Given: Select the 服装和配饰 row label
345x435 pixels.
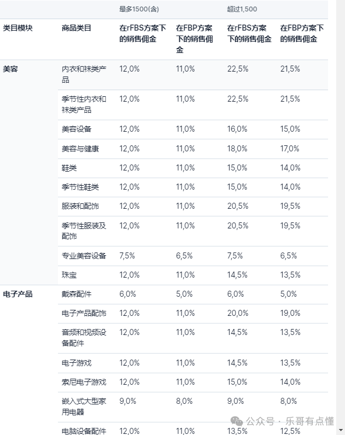Looking at the screenshot, I should [80, 207].
